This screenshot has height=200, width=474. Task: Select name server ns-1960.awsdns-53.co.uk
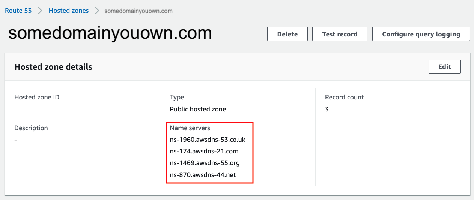(x=208, y=140)
